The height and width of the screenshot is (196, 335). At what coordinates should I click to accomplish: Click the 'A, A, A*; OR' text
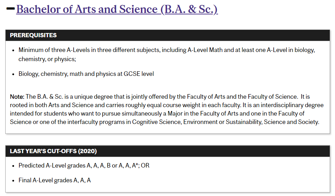coord(134,165)
